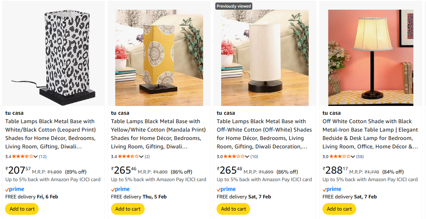Open the yellow mandala lamp product image

pos(159,58)
